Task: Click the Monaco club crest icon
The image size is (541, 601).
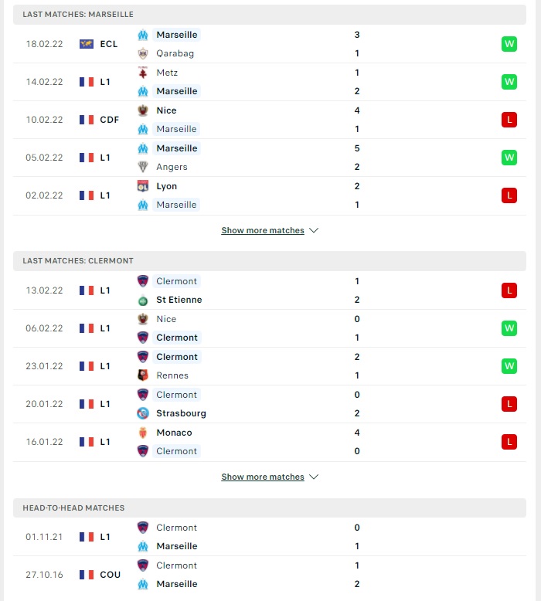Action: coord(143,433)
